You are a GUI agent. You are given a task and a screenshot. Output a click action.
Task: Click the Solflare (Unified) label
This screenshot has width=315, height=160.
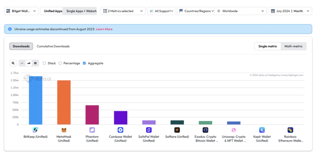177,137
